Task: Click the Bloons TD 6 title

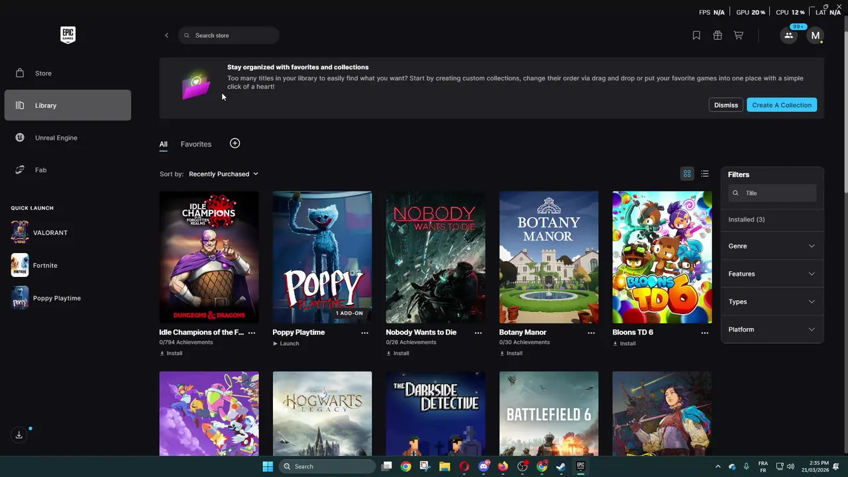Action: click(x=633, y=332)
